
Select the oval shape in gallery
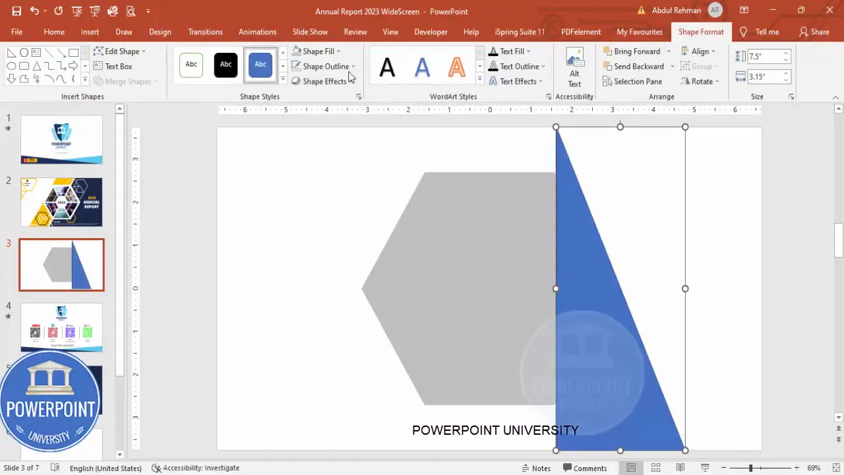(x=11, y=66)
